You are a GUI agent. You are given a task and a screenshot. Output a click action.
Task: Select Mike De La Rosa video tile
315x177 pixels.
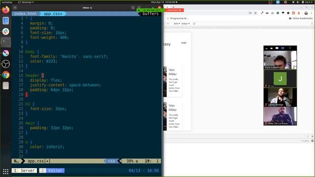[280, 116]
